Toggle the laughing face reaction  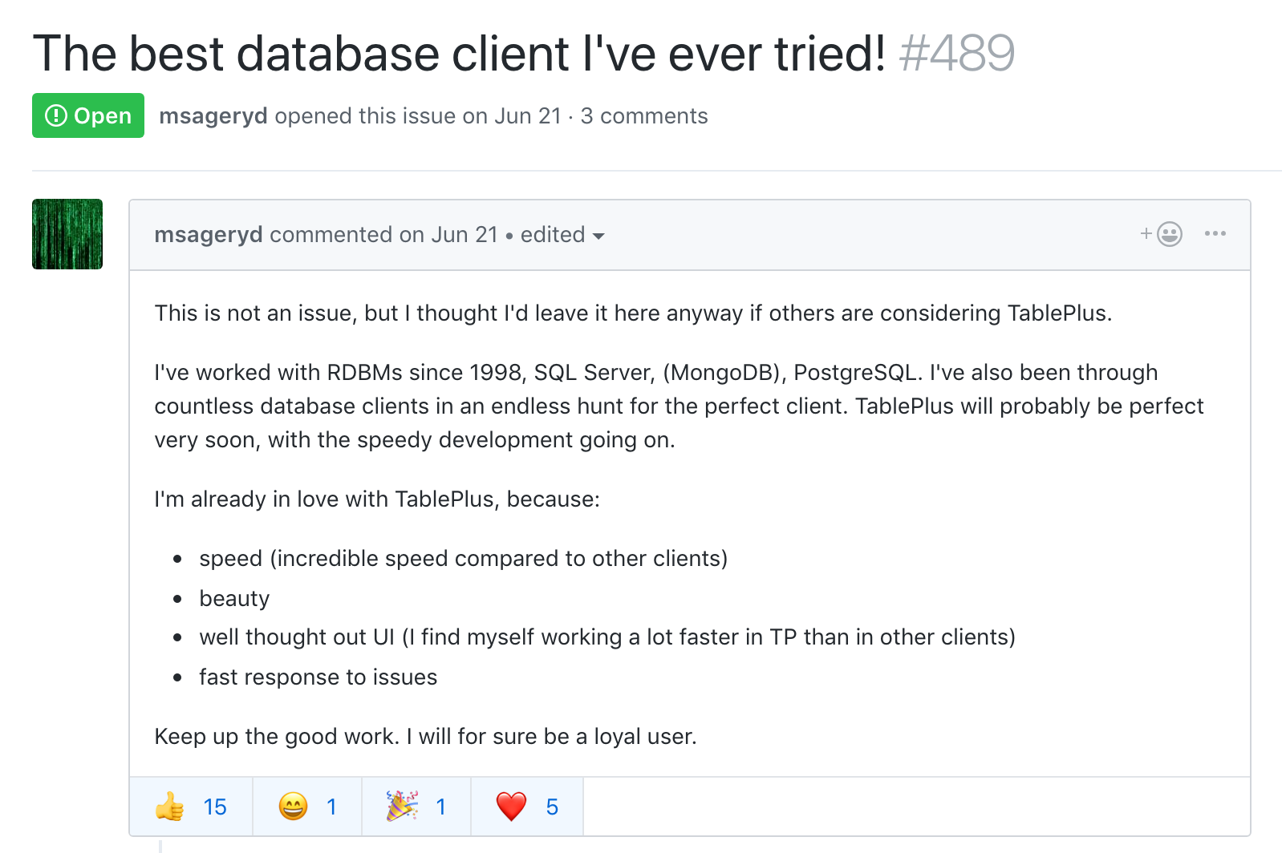(x=307, y=807)
